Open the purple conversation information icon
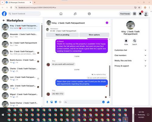The image size is (152, 122). tap(107, 23)
